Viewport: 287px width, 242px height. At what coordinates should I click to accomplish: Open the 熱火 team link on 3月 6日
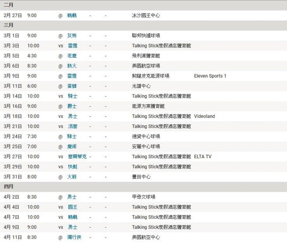(72, 66)
